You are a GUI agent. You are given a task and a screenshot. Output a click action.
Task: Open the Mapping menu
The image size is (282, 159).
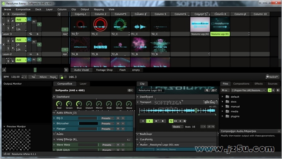(99, 10)
